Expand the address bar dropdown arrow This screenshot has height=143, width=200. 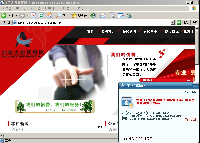click(x=172, y=22)
